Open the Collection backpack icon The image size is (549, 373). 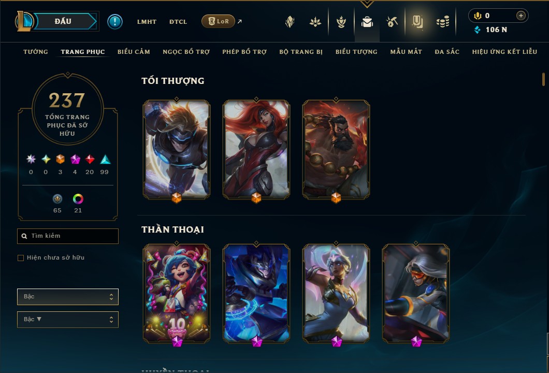pyautogui.click(x=367, y=22)
